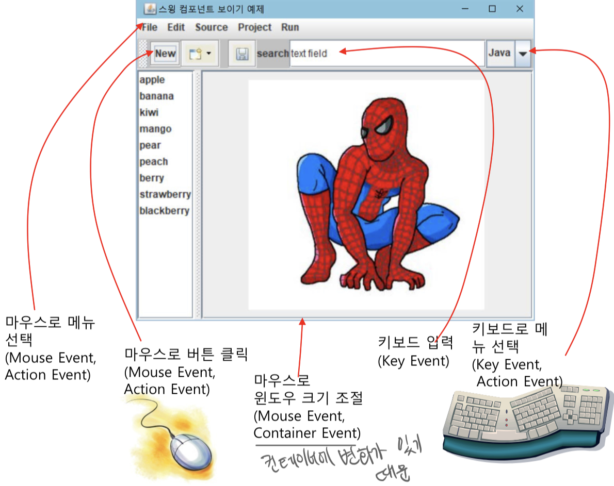Click the floppy disk save icon
Screen dimensions: 614x486
point(242,54)
